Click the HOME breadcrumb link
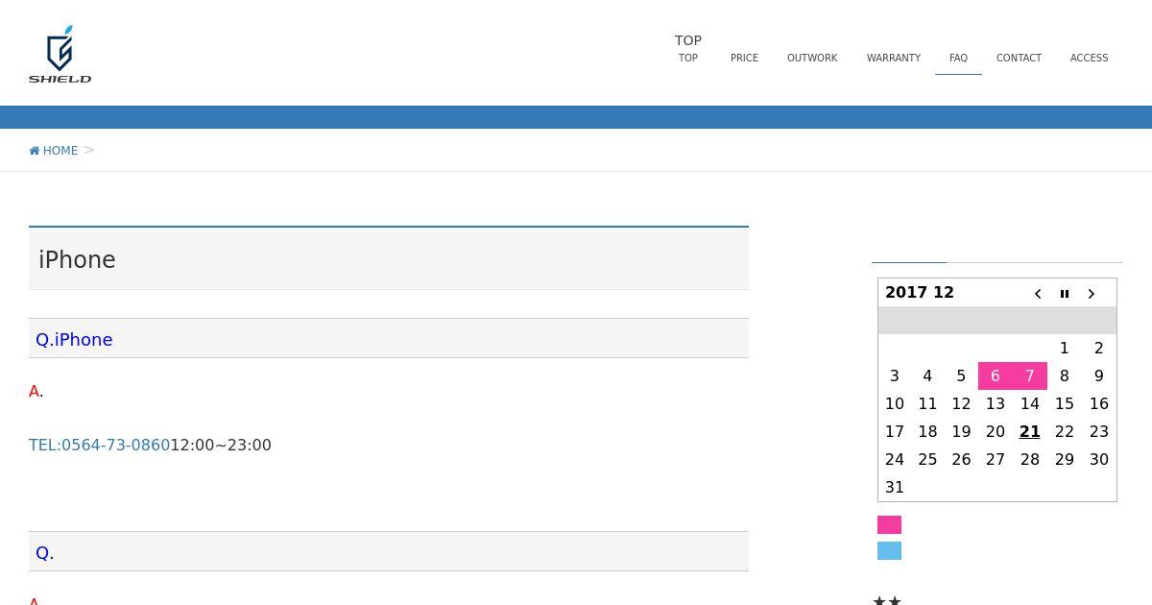Image resolution: width=1152 pixels, height=605 pixels. (54, 151)
